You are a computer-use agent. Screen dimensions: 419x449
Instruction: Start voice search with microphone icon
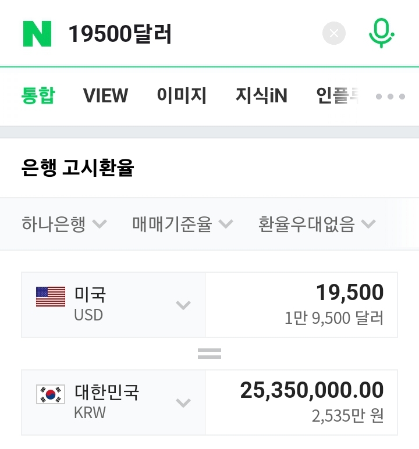point(381,33)
